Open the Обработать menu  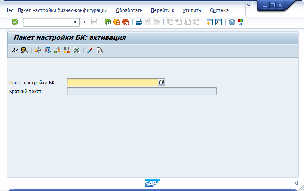point(129,10)
